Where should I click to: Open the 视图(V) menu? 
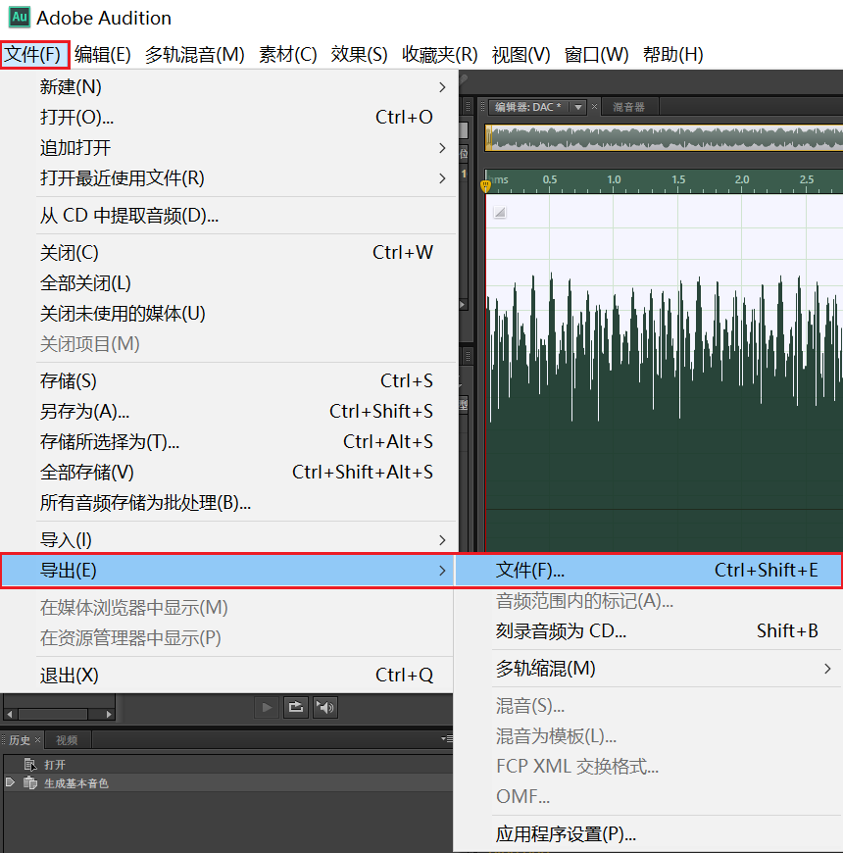521,54
